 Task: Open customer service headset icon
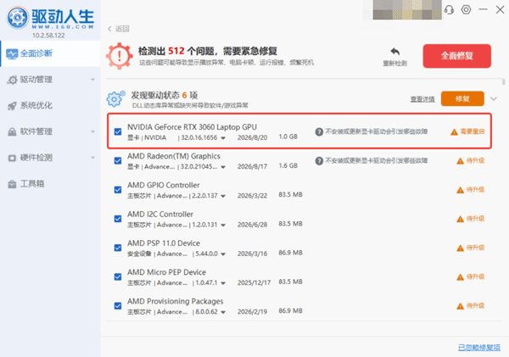[x=449, y=9]
